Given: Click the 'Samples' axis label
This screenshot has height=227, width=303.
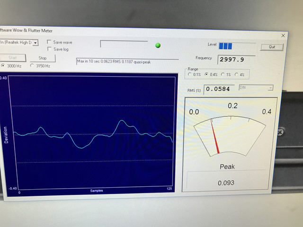Looking at the screenshot, I should point(97,191).
